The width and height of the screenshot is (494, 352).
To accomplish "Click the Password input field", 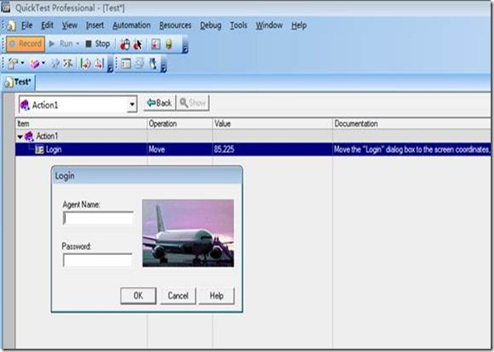I will pyautogui.click(x=97, y=260).
